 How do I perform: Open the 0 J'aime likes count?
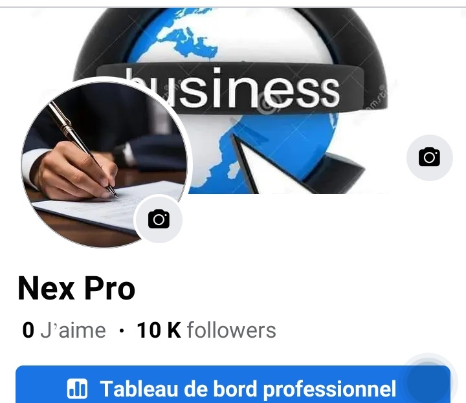click(64, 330)
